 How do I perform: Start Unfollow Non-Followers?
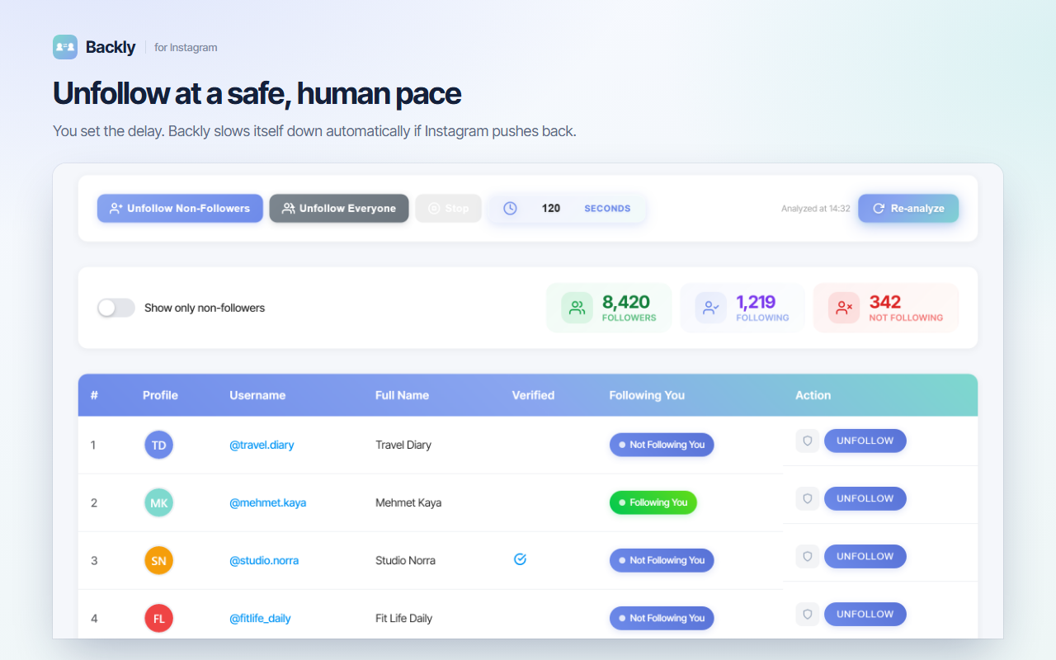180,209
